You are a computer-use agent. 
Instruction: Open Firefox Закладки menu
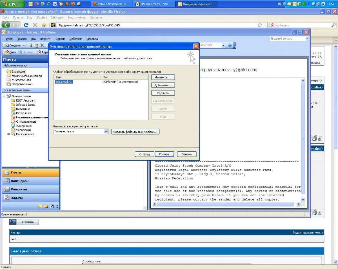tap(57, 17)
